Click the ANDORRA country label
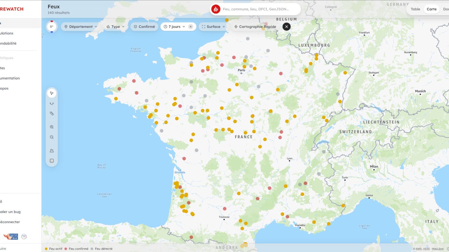The width and height of the screenshot is (449, 252). (x=227, y=248)
